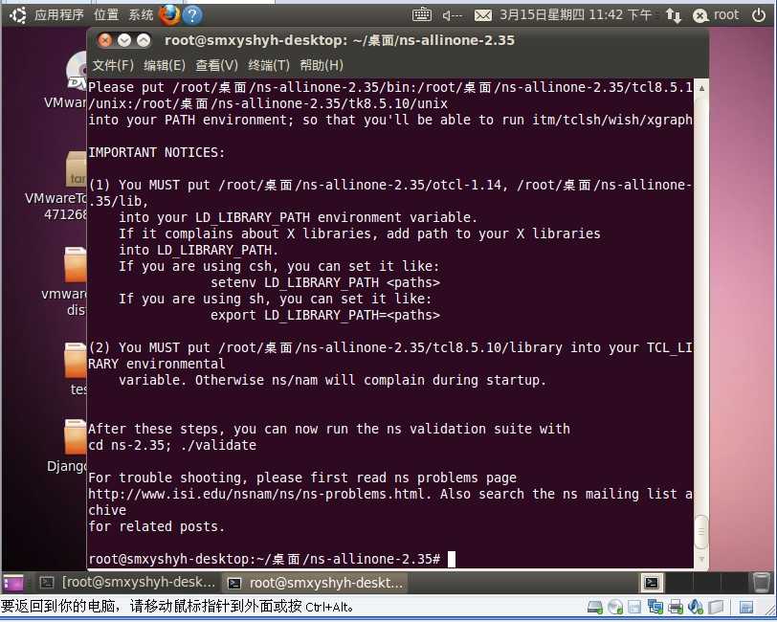Open the 位置 places menu

[x=106, y=15]
